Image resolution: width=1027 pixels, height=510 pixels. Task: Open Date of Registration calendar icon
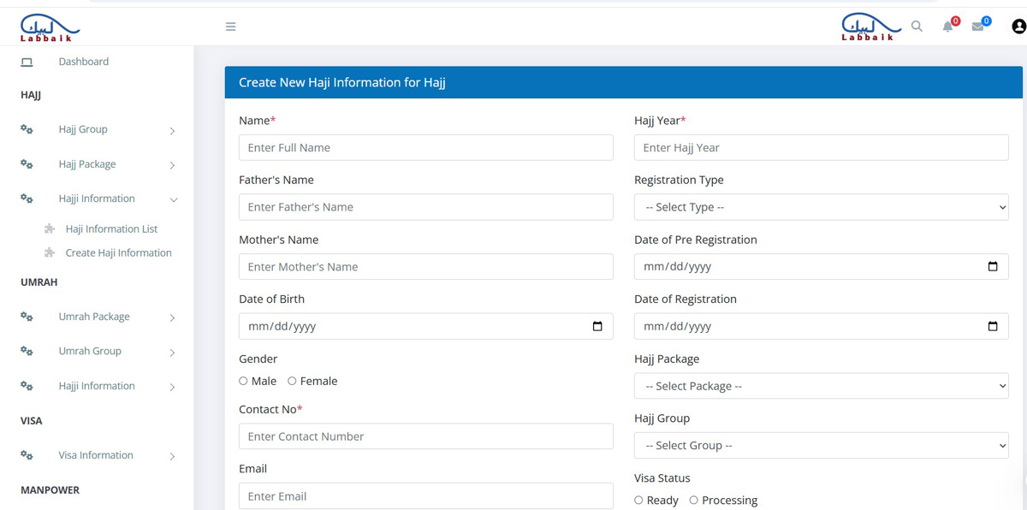point(993,326)
